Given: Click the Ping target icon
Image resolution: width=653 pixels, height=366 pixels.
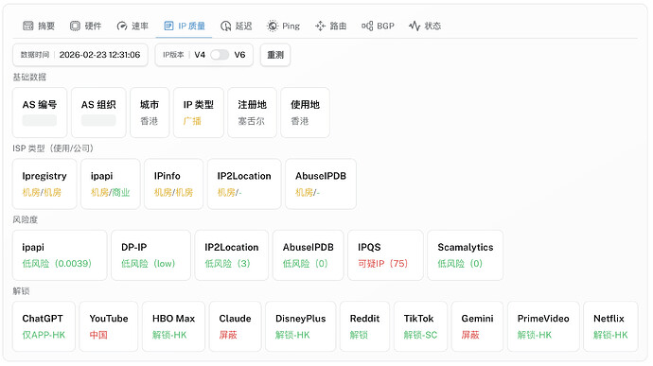Looking at the screenshot, I should (273, 26).
